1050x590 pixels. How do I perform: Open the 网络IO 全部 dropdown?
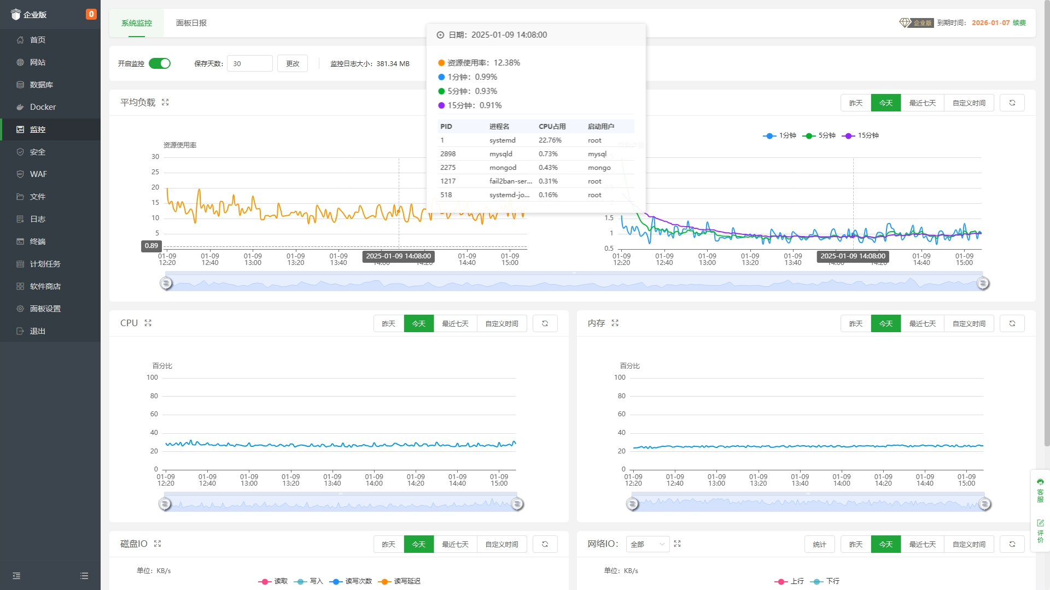[x=647, y=544]
